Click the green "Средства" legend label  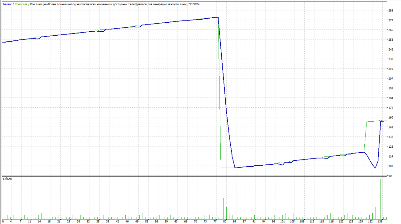point(21,4)
